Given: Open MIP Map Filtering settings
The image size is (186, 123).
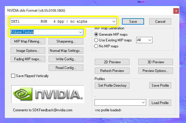Looking at the screenshot, I should [28, 41].
